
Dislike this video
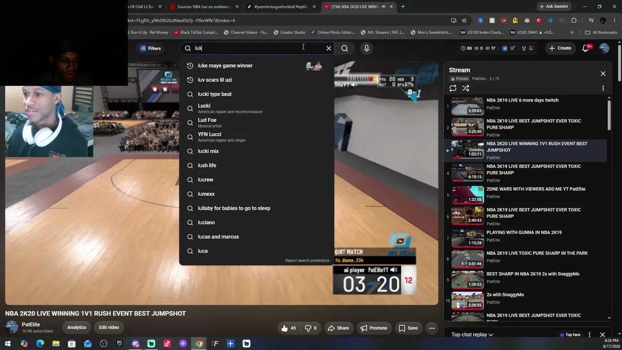(x=311, y=328)
